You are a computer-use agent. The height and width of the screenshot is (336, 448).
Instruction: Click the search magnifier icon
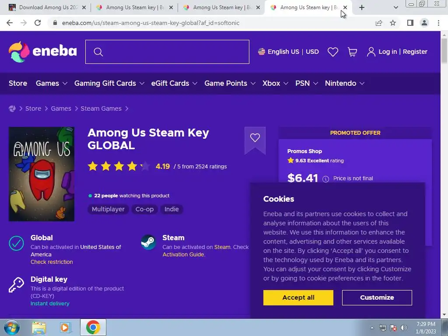(98, 52)
